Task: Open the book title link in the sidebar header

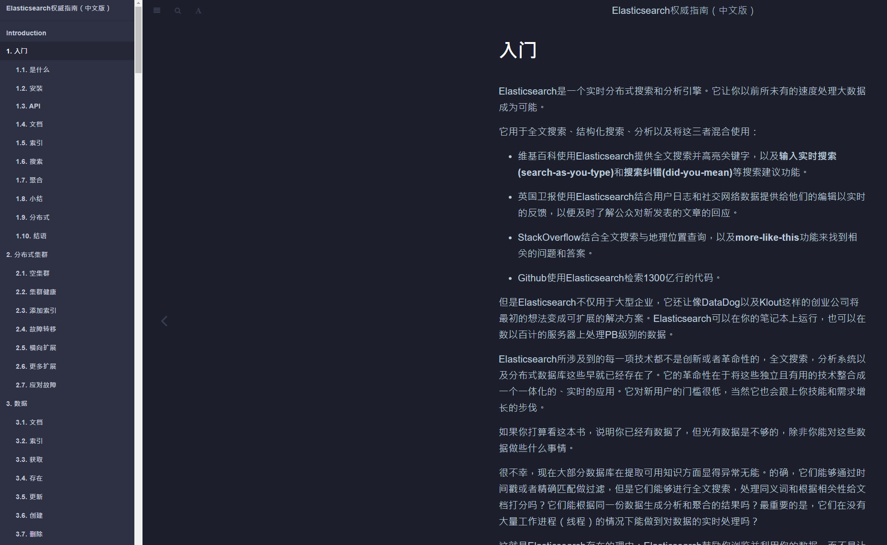Action: tap(58, 8)
